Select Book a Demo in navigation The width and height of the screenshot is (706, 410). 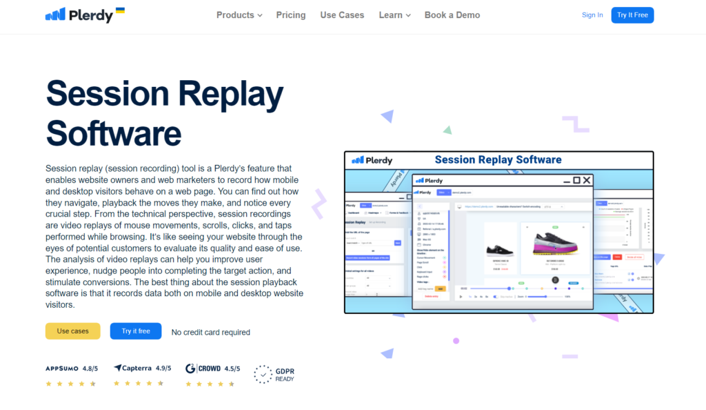tap(452, 15)
